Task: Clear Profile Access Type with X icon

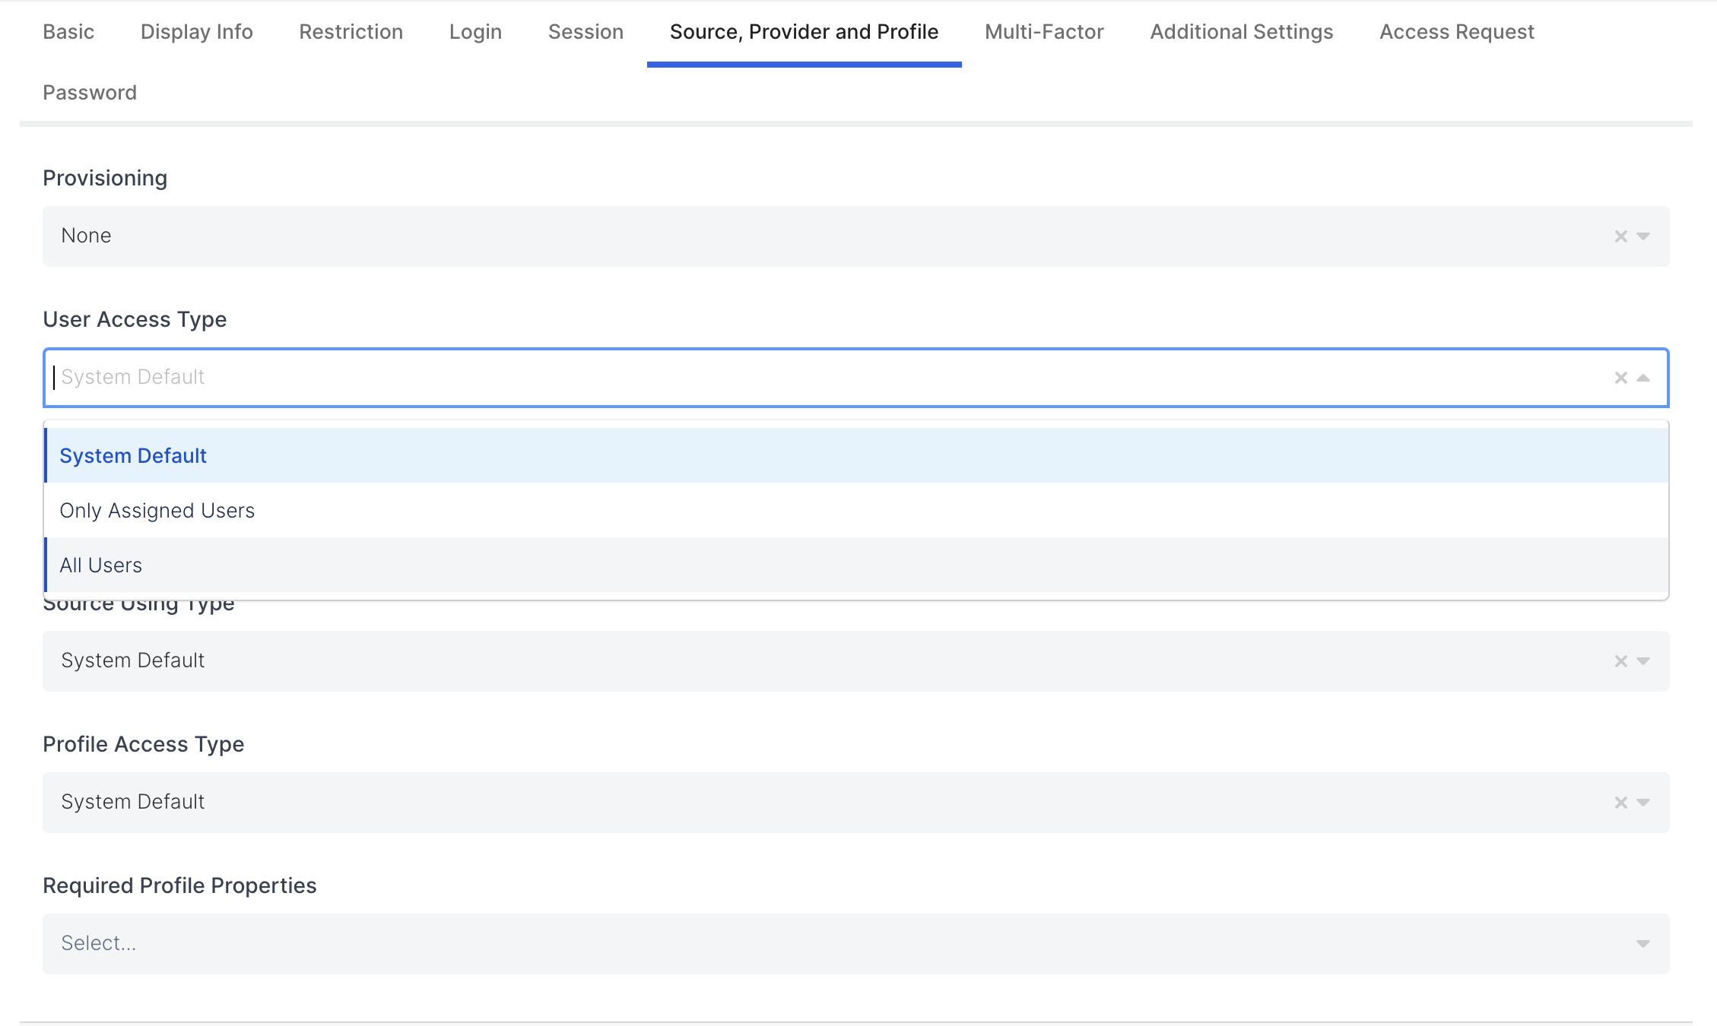Action: pyautogui.click(x=1620, y=803)
